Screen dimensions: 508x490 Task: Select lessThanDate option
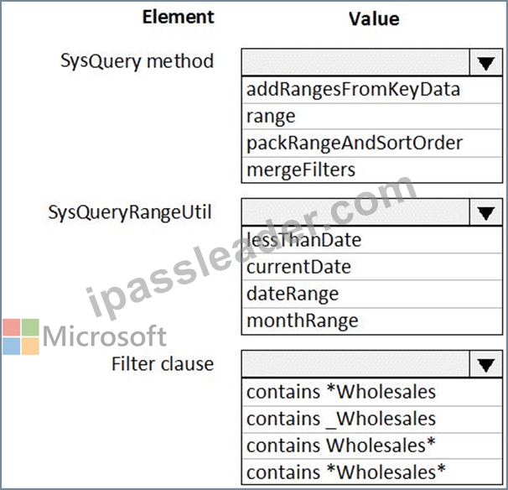pyautogui.click(x=372, y=240)
